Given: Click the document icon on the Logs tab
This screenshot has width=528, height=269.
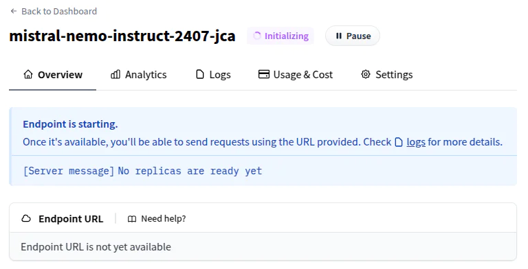Looking at the screenshot, I should [x=200, y=74].
